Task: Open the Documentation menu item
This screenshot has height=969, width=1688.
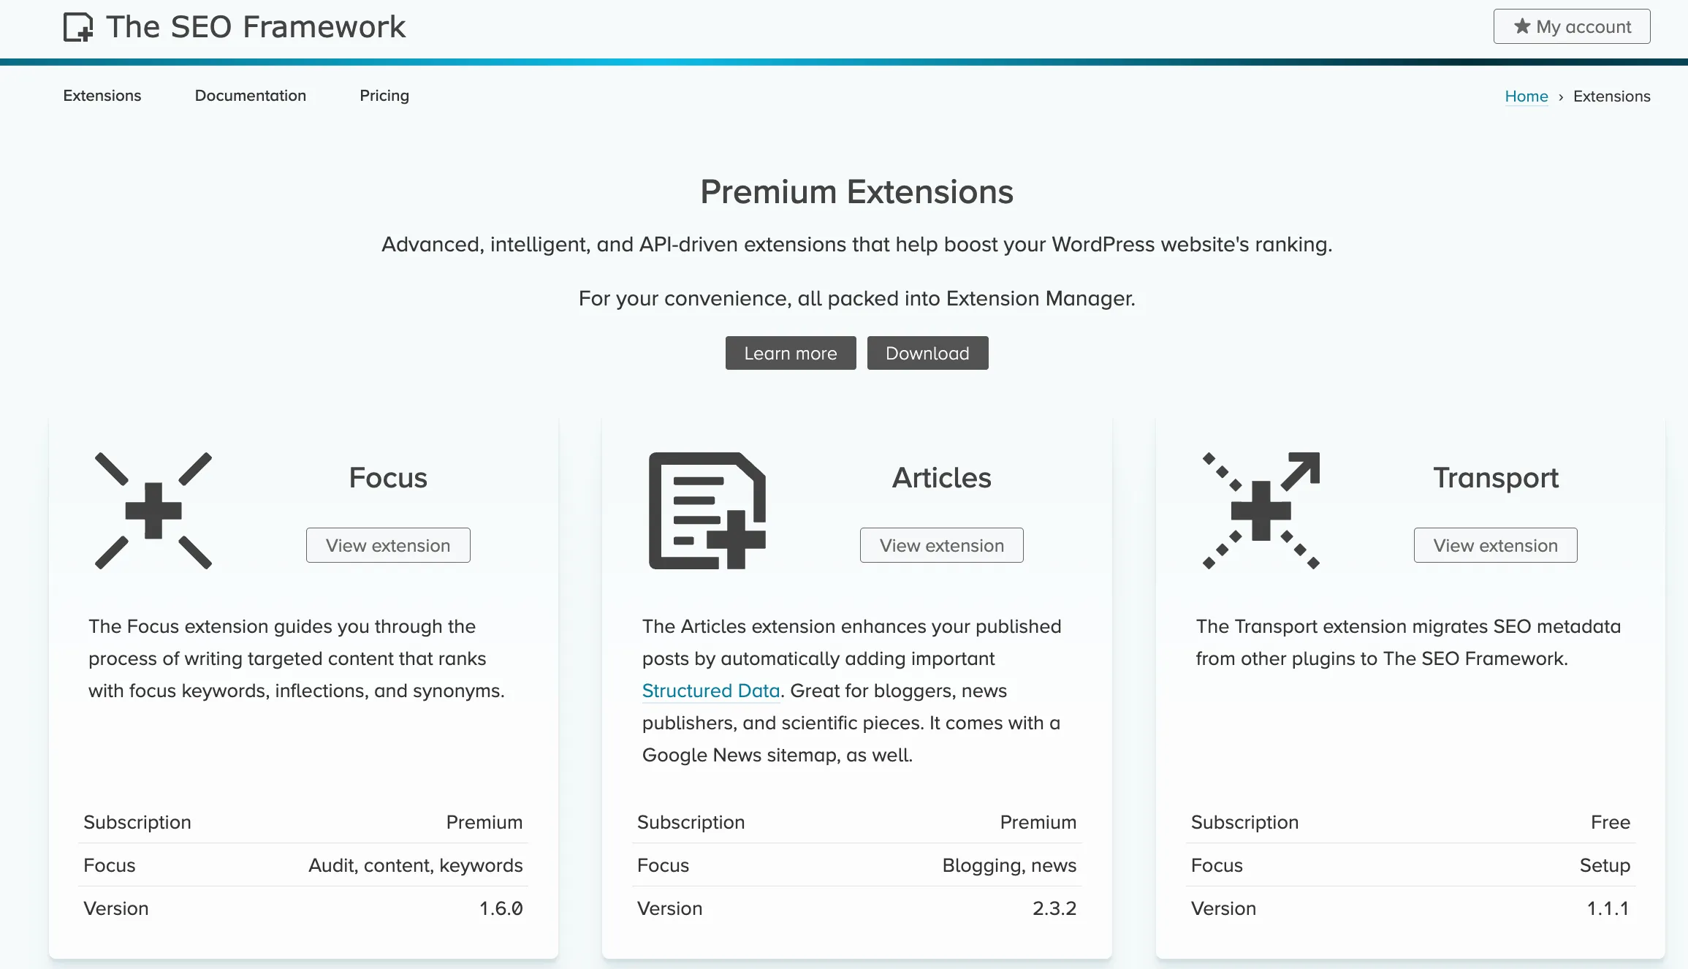Action: [251, 96]
